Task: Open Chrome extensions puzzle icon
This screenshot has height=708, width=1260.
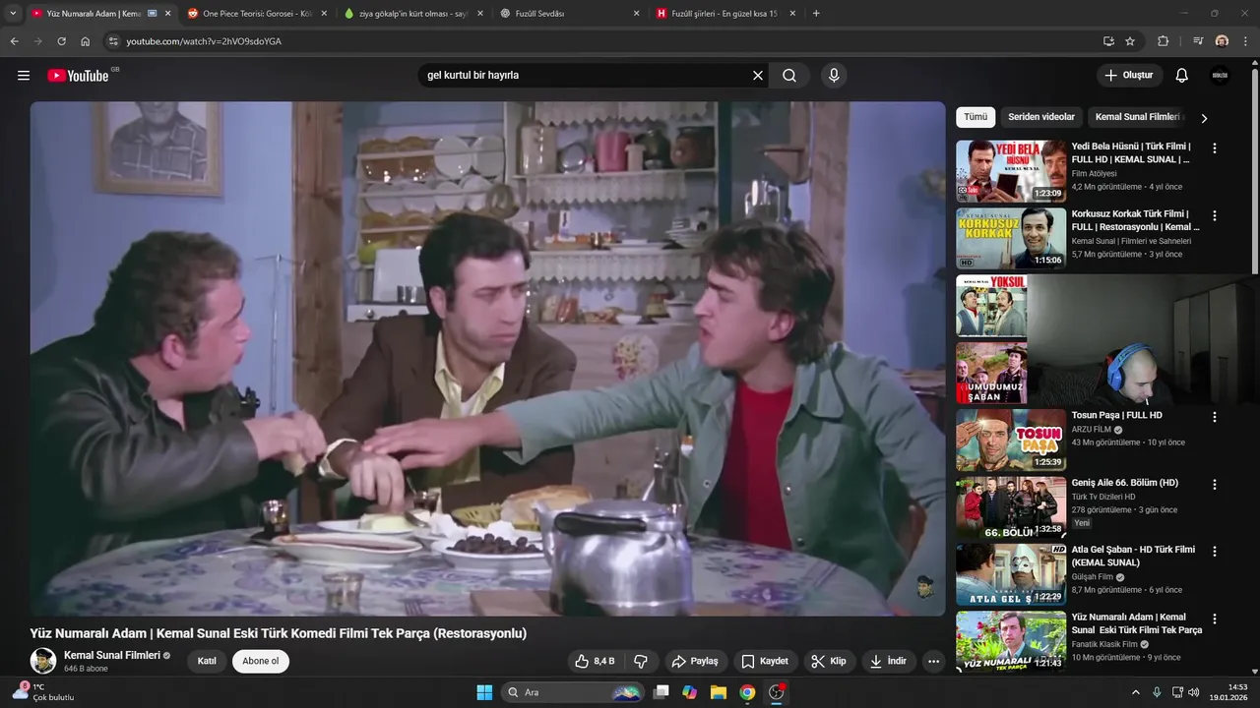Action: (1163, 41)
